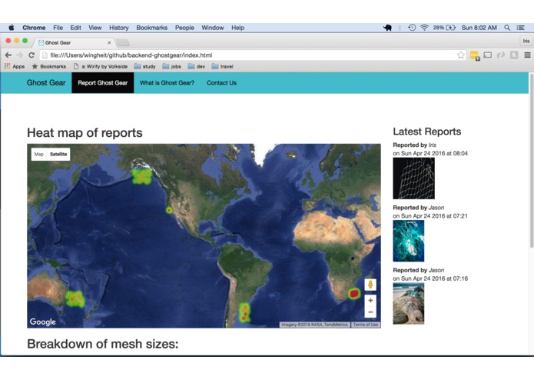Close the Ghost Gear tab
Screen dimensions: 534x380
(109, 42)
